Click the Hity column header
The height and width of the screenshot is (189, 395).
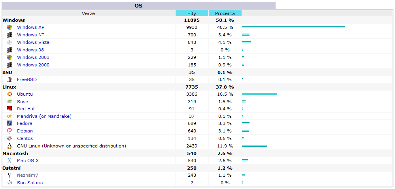pyautogui.click(x=192, y=13)
